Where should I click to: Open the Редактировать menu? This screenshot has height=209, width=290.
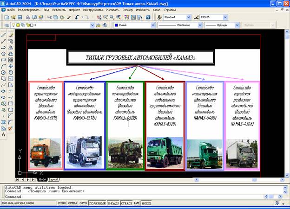click(x=29, y=10)
